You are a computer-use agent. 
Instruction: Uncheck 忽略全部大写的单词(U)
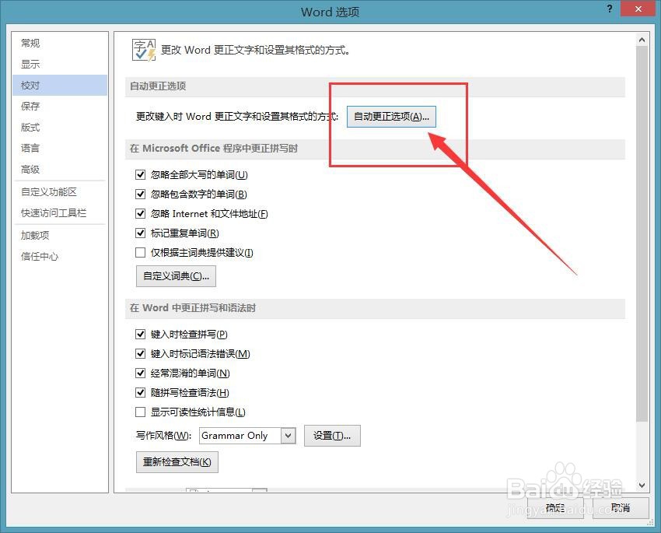[x=141, y=174]
